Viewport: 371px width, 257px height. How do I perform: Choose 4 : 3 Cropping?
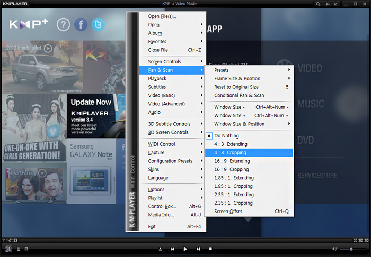(249, 153)
